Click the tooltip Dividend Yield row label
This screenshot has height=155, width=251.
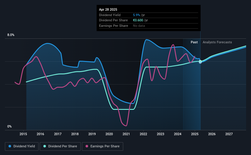pos(110,15)
